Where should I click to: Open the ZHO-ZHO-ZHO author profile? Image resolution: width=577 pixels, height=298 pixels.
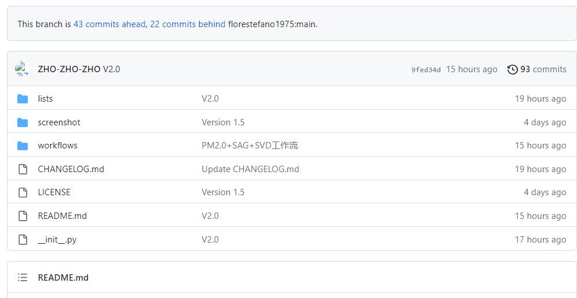[69, 69]
